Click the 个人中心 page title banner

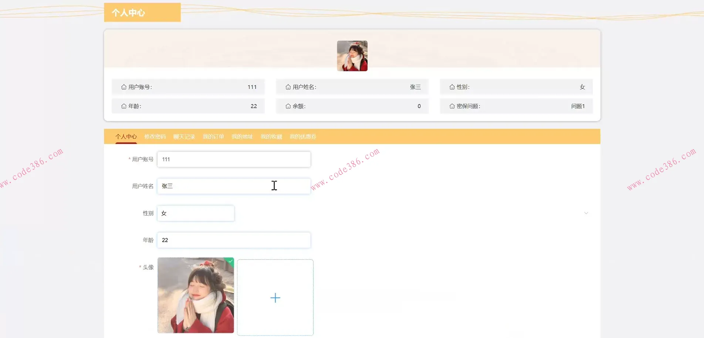click(x=142, y=13)
